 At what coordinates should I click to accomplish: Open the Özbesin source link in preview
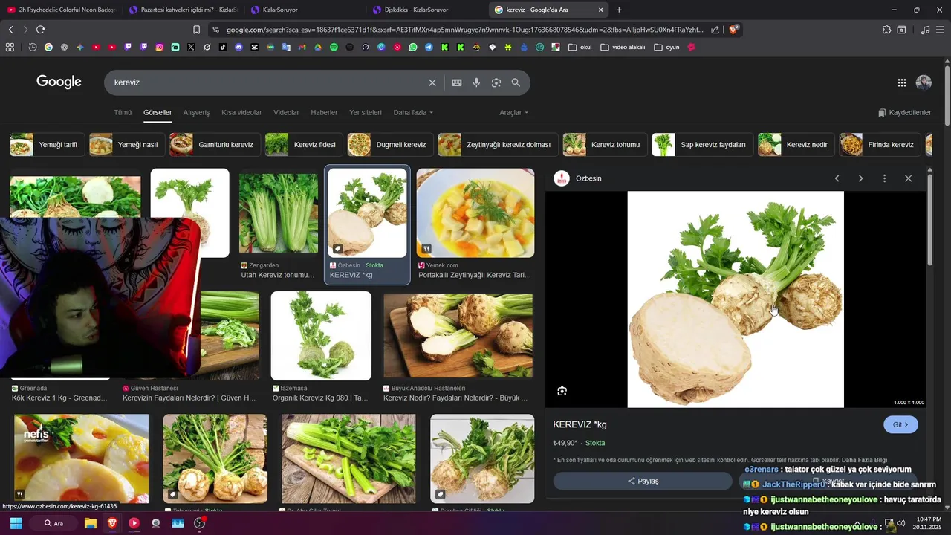pyautogui.click(x=578, y=178)
